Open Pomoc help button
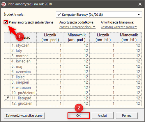The width and height of the screenshot is (145, 122). [127, 116]
